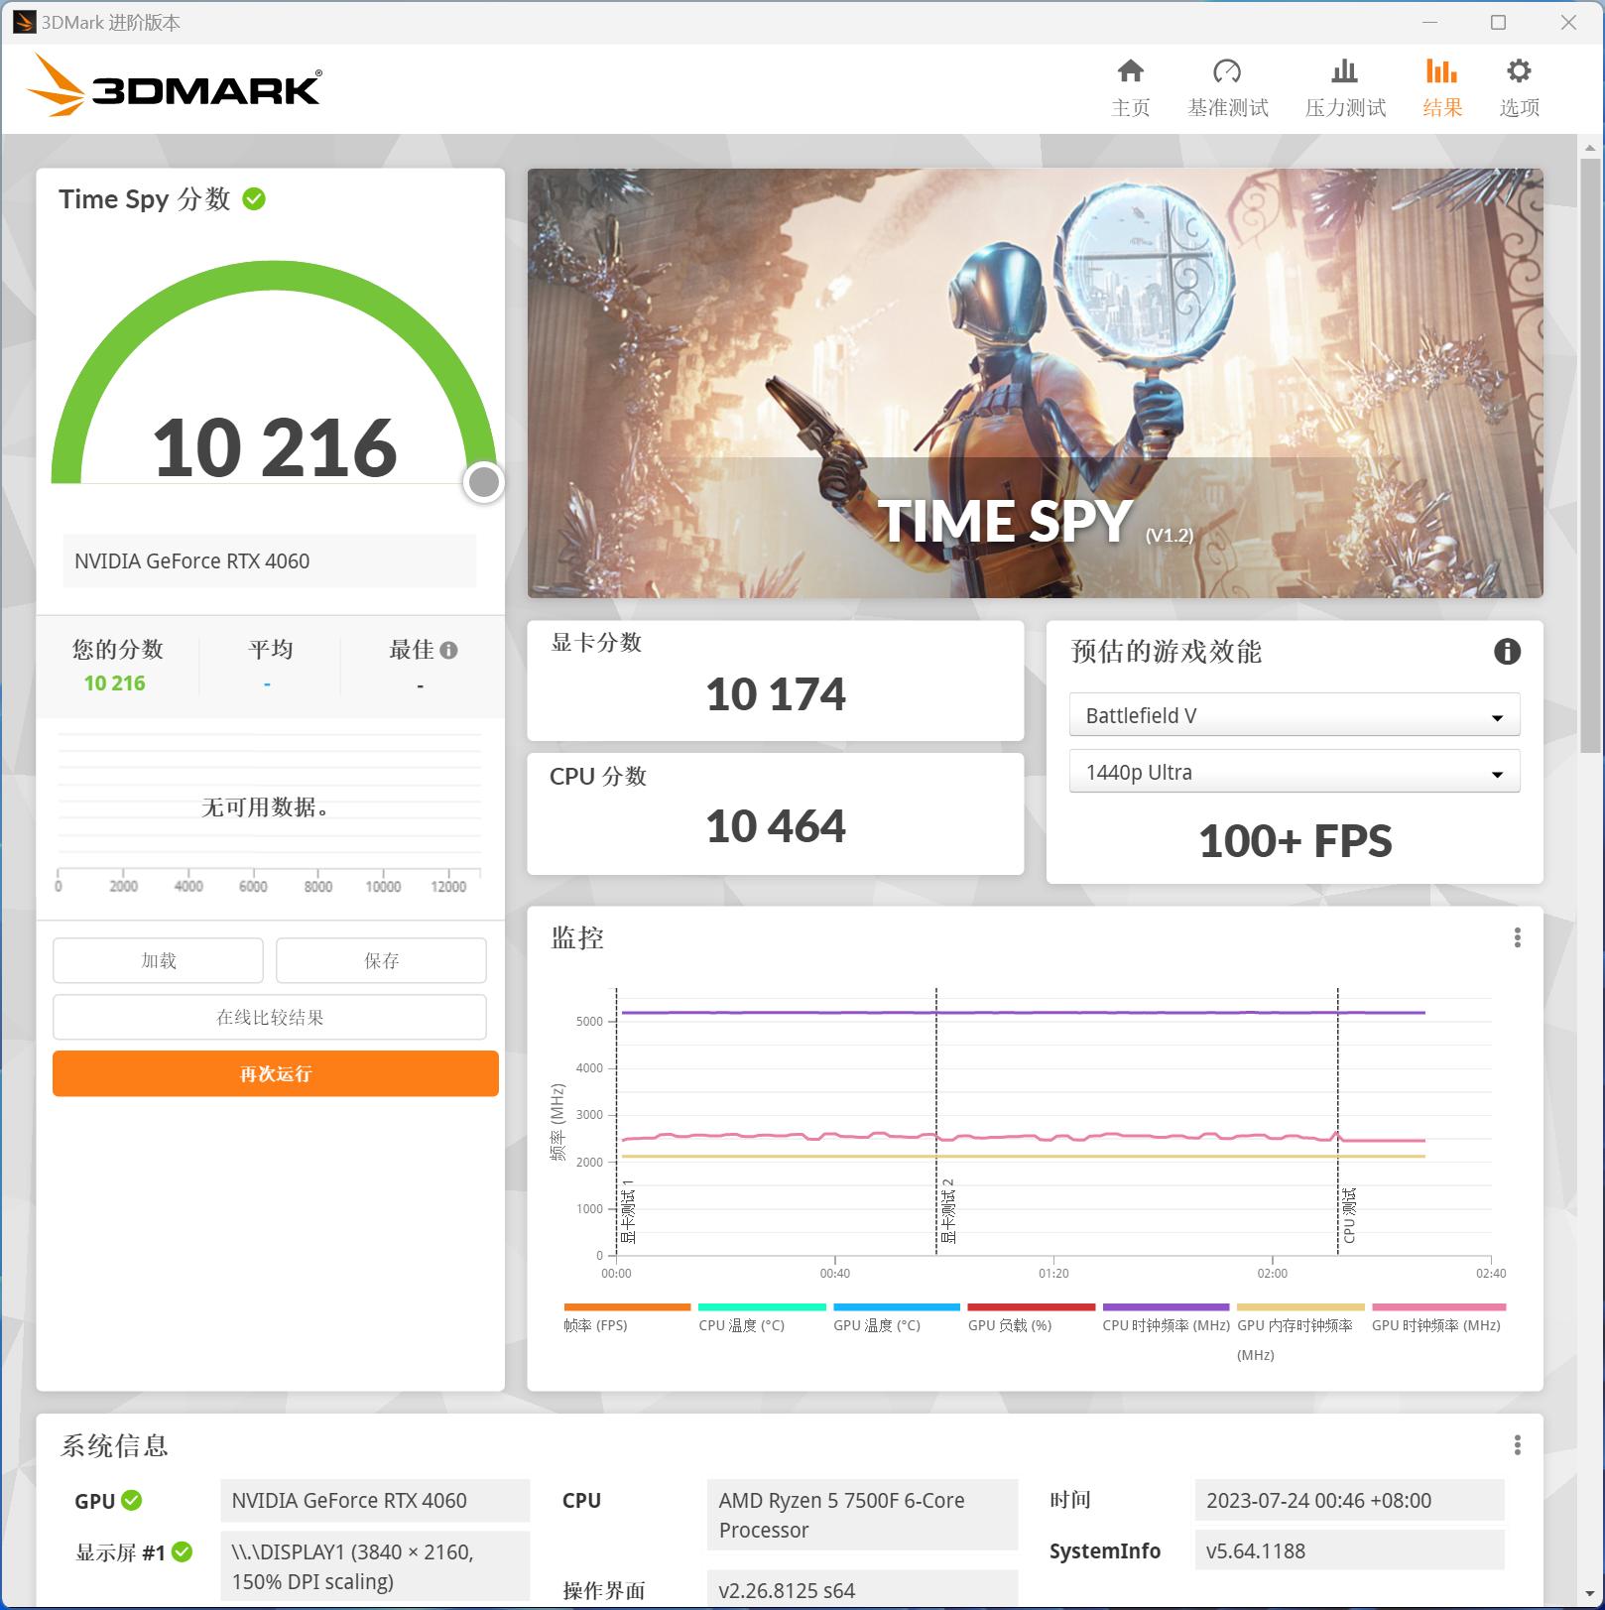This screenshot has height=1610, width=1605.
Task: Click the 时间 value 2023-07-24 00:46 +08:00
Action: click(x=1349, y=1501)
